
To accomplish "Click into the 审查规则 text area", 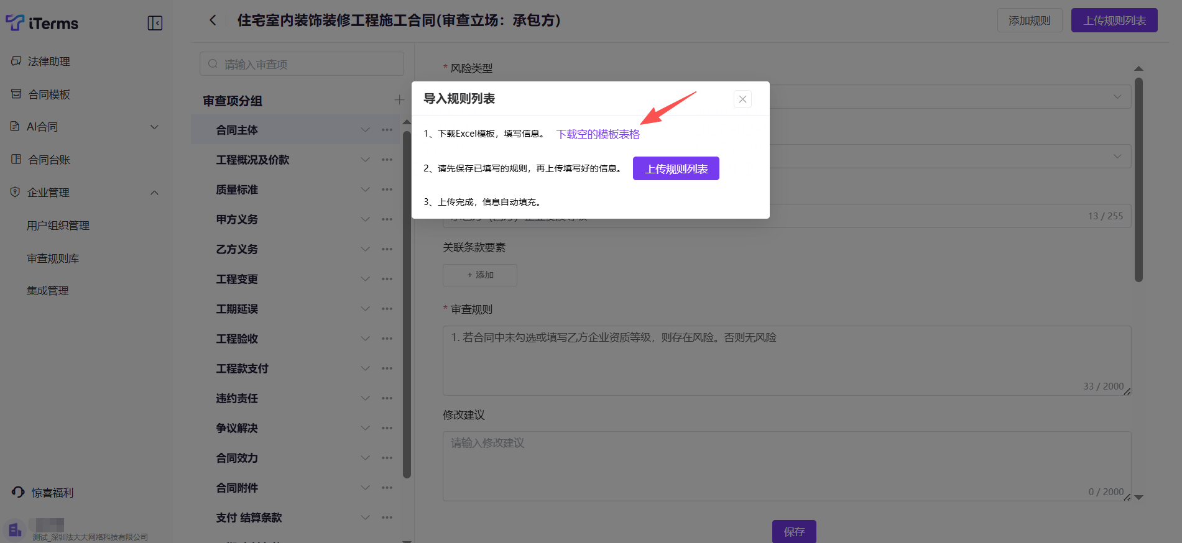I will 787,360.
